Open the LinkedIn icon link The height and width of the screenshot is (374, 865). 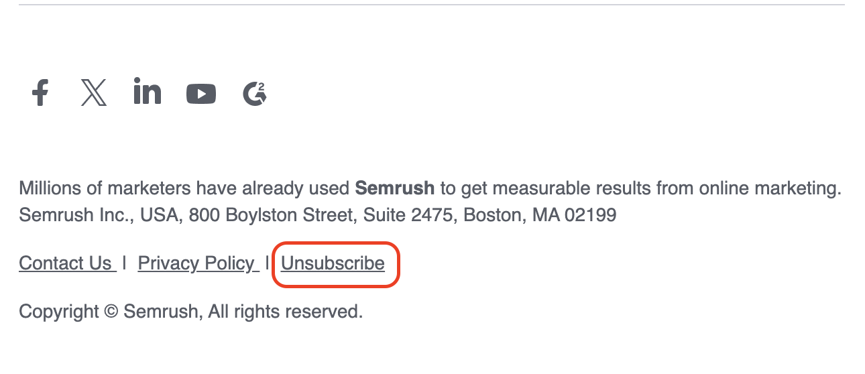147,92
